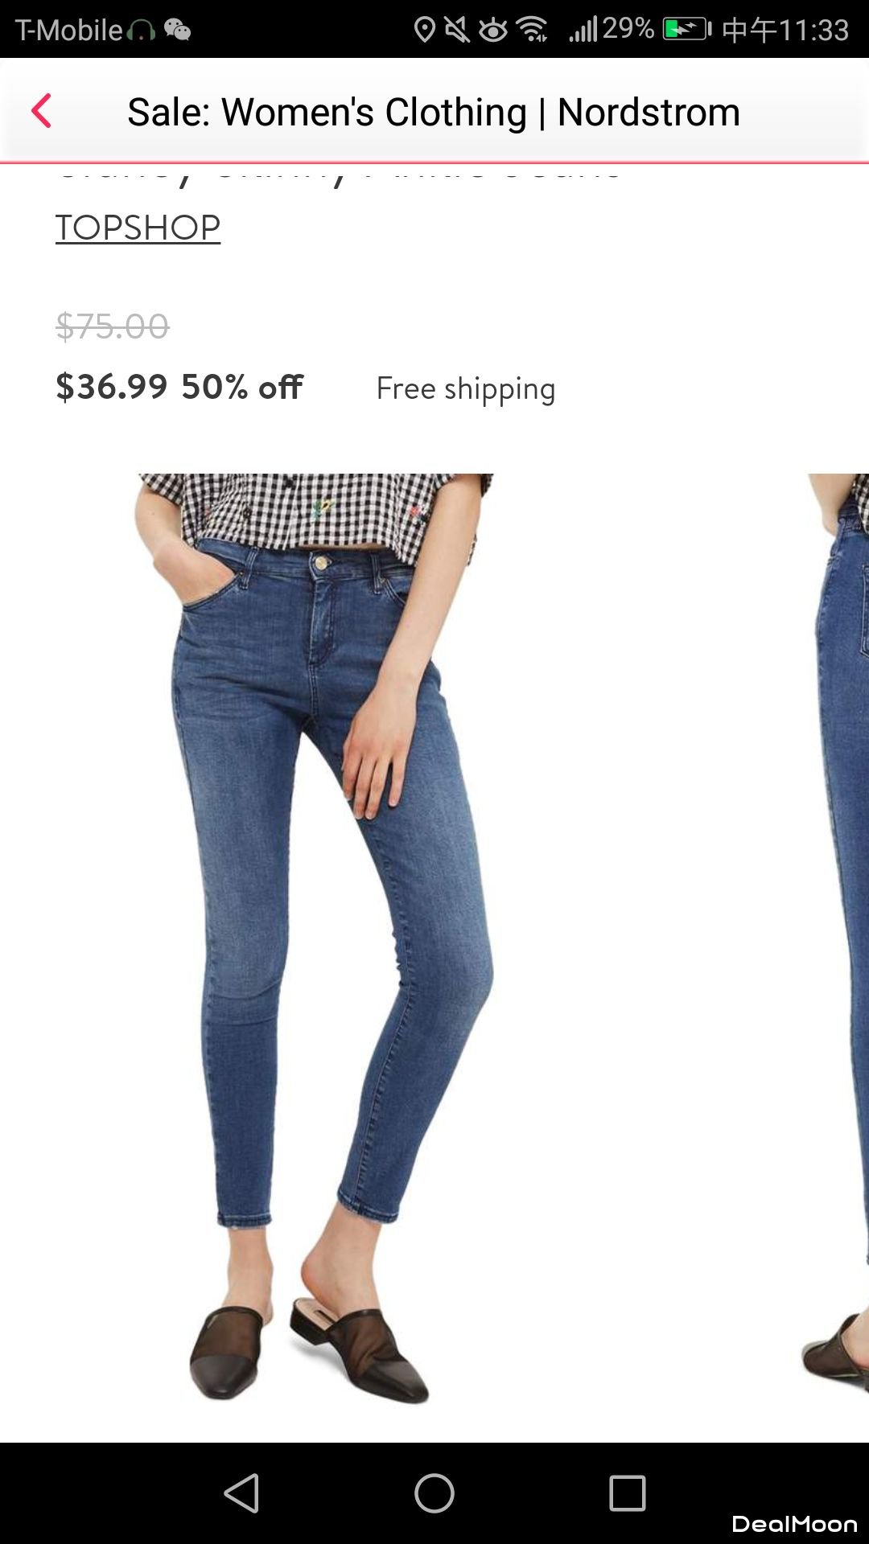869x1544 pixels.
Task: Tap the eye comfort status icon
Action: pyautogui.click(x=493, y=31)
